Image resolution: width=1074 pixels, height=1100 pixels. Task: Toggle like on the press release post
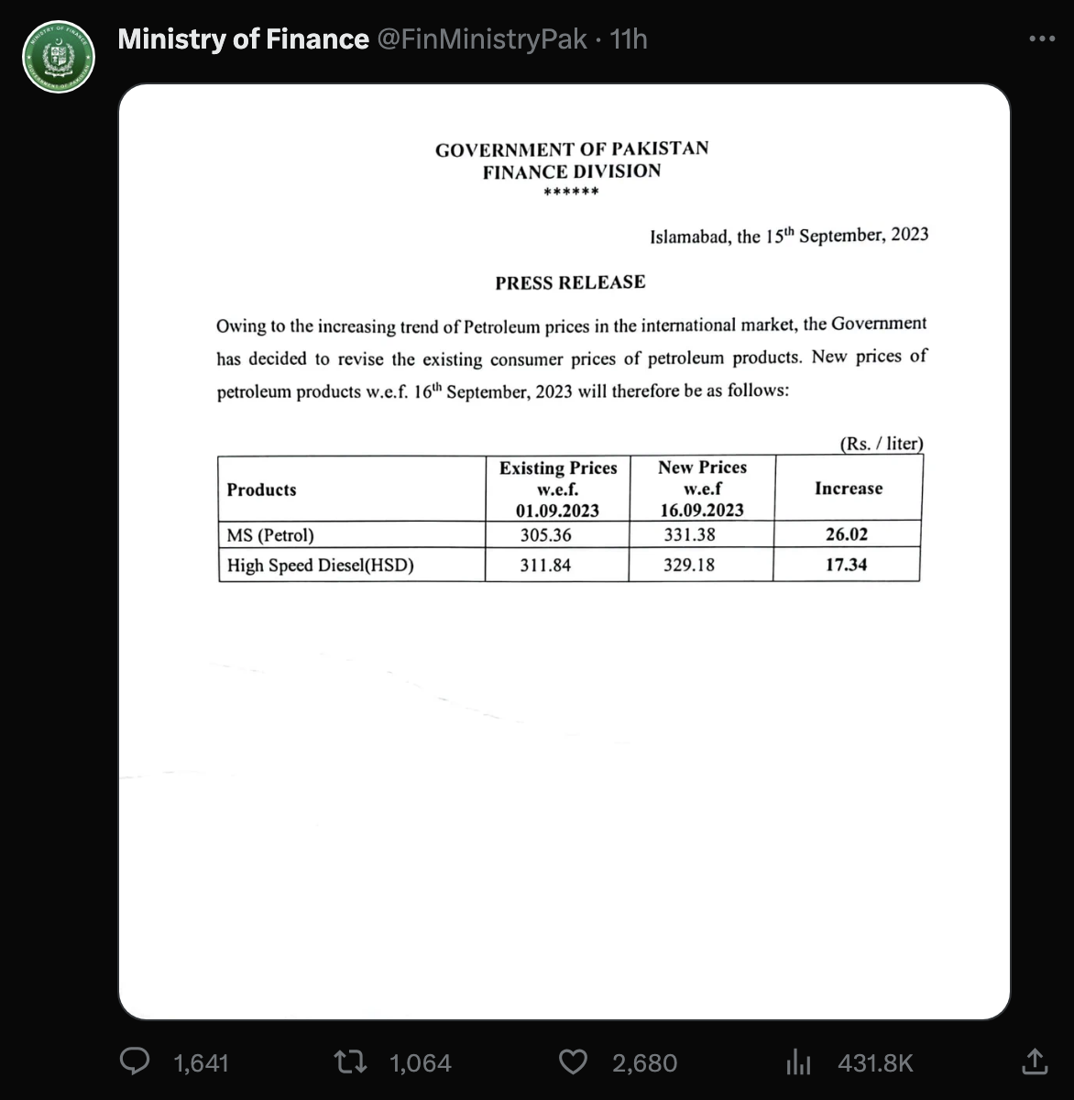pos(573,1061)
